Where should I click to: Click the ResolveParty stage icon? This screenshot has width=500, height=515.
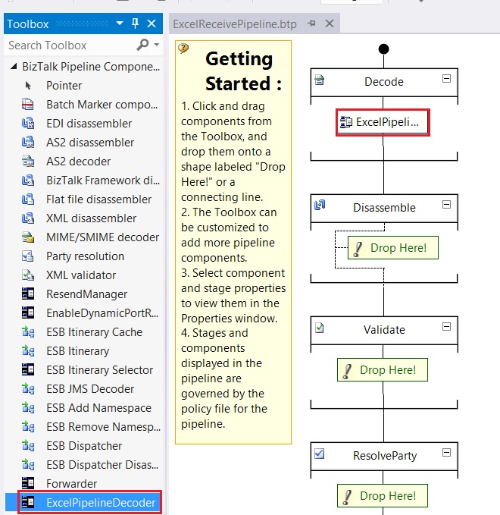pos(319,454)
